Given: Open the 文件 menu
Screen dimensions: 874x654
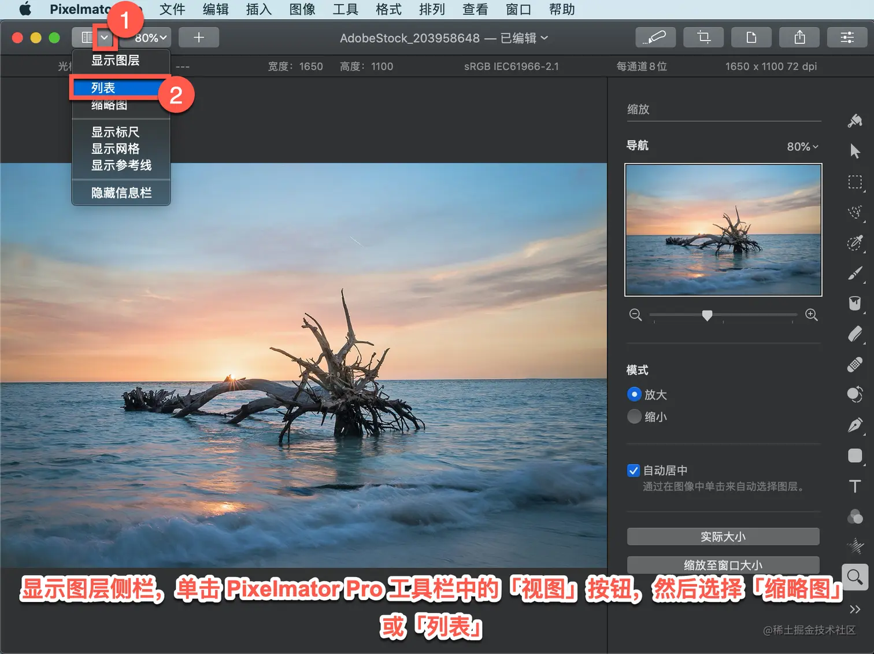Looking at the screenshot, I should tap(172, 9).
